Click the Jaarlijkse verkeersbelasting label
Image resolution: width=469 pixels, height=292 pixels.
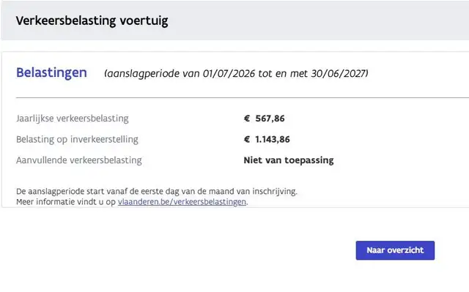pos(73,119)
